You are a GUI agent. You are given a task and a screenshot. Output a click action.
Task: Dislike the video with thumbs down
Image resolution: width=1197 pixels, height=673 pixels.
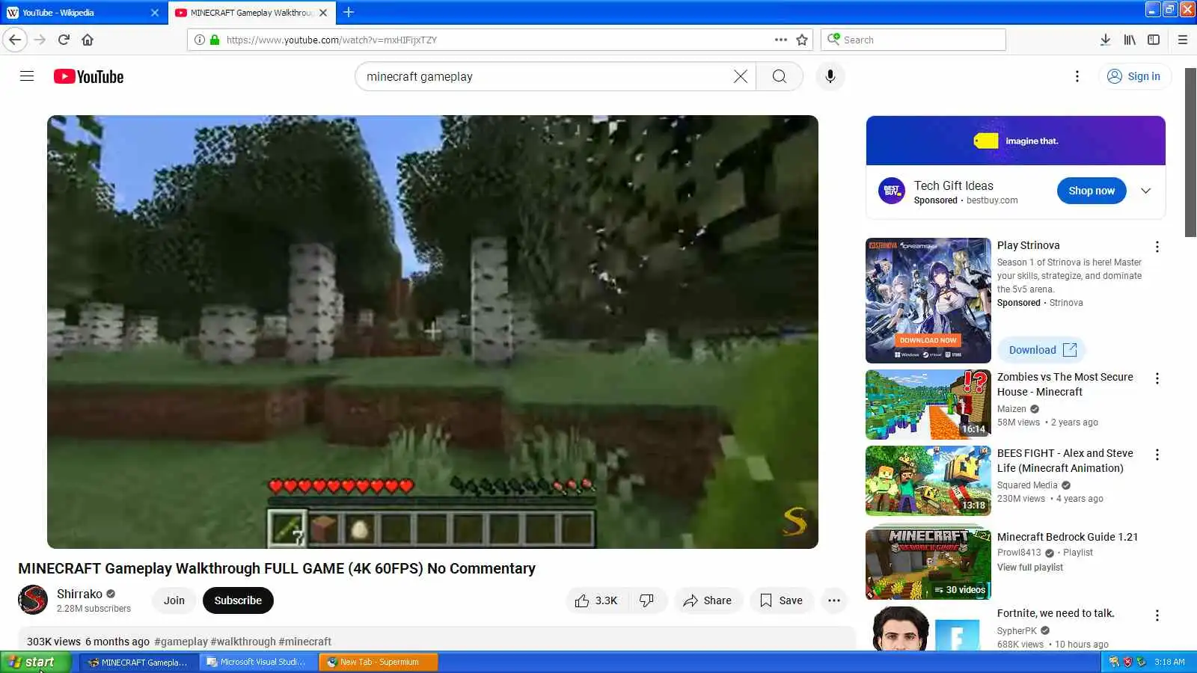(646, 600)
